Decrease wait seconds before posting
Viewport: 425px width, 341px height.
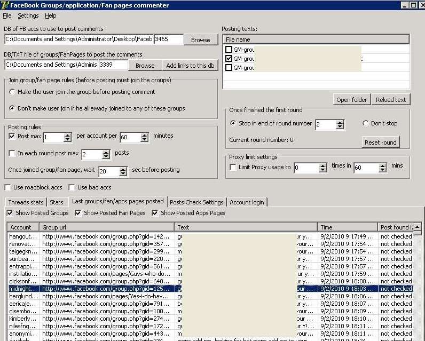click(x=123, y=174)
